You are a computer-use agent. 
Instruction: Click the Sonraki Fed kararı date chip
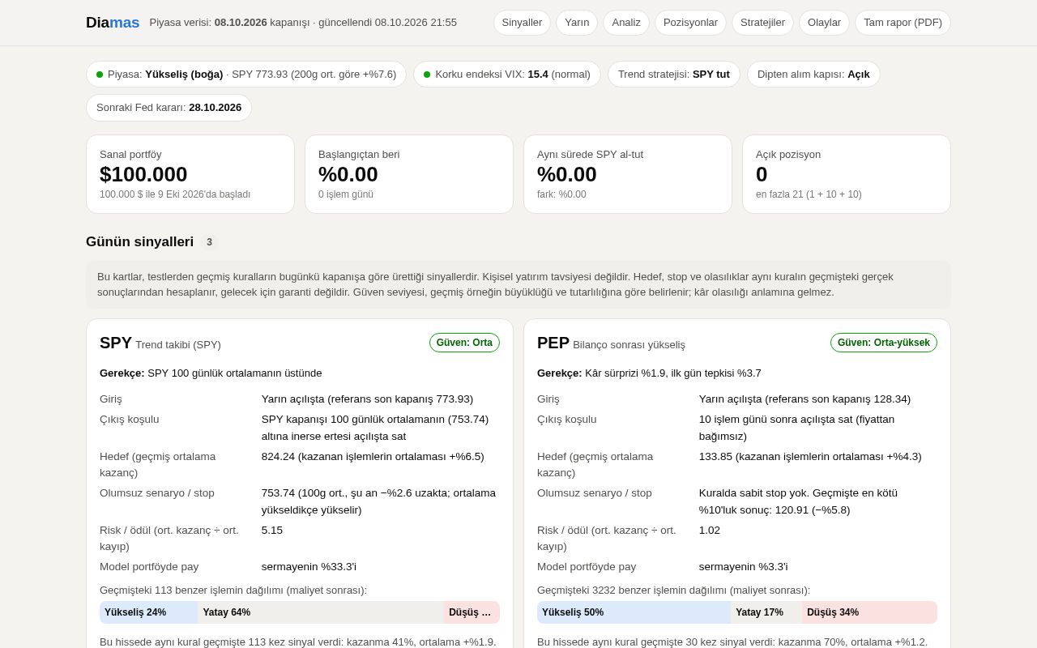point(169,108)
